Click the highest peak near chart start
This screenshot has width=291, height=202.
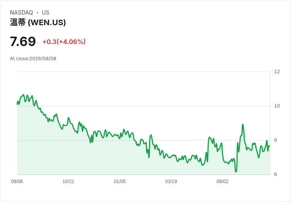pos(23,95)
